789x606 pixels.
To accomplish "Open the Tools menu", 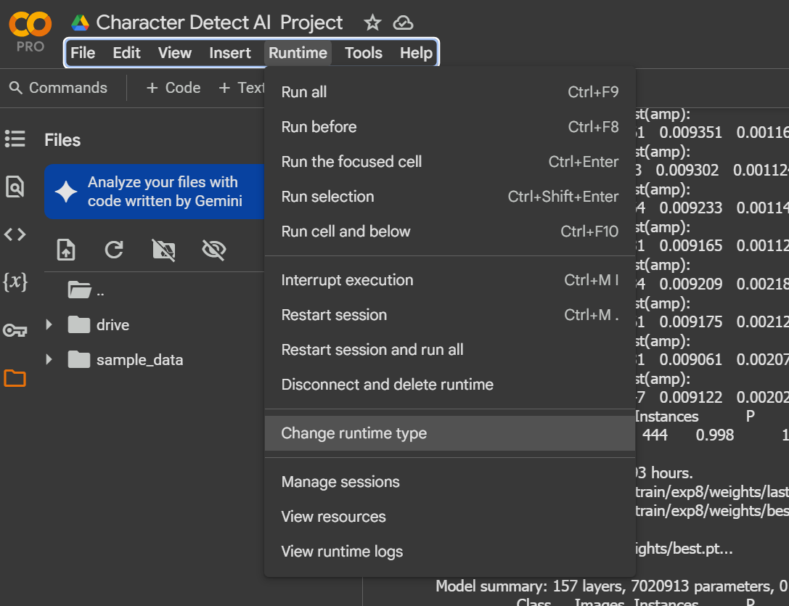I will point(364,53).
